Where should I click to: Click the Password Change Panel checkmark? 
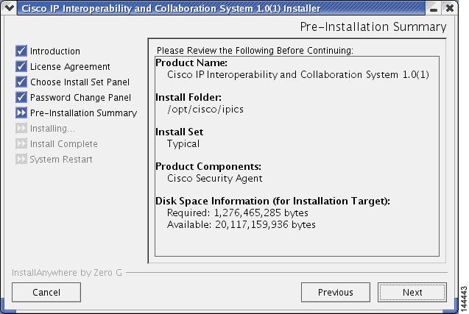click(x=21, y=98)
